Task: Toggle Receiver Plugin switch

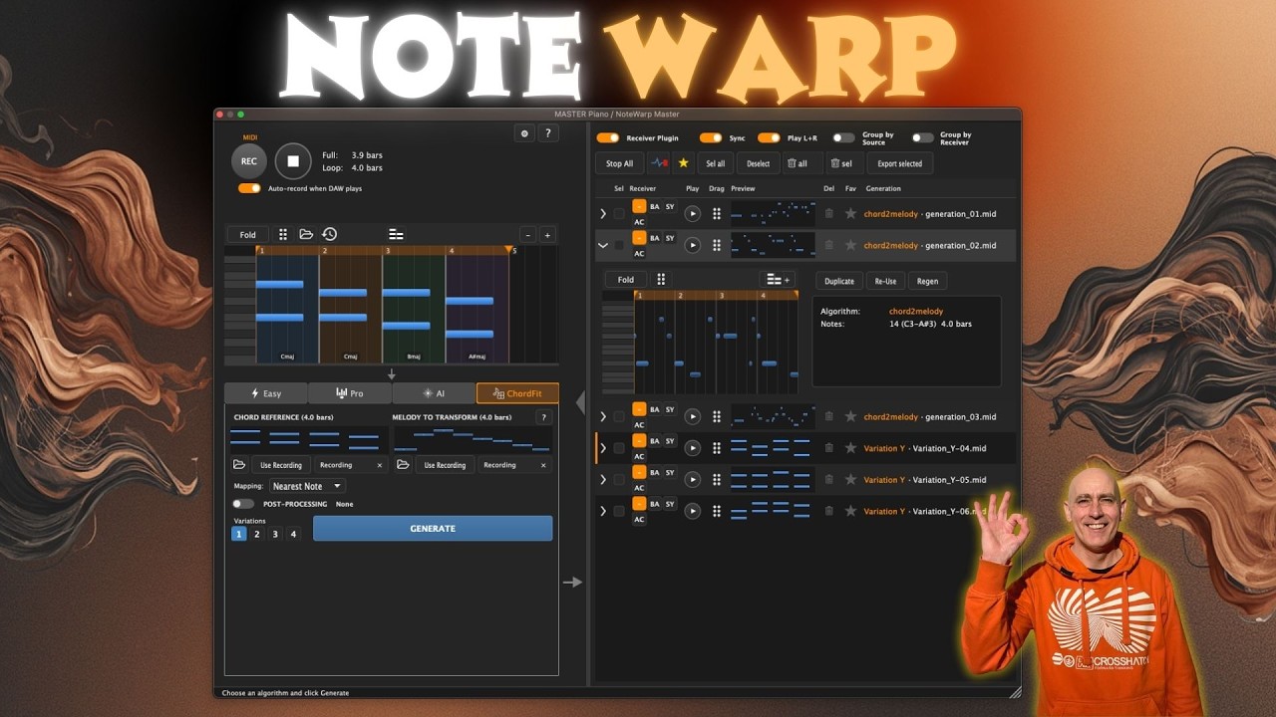Action: pos(607,138)
